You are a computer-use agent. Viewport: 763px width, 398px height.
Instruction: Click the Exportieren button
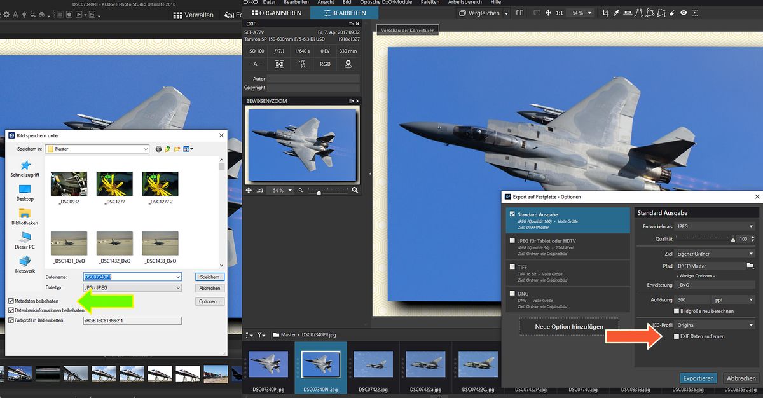coord(699,378)
